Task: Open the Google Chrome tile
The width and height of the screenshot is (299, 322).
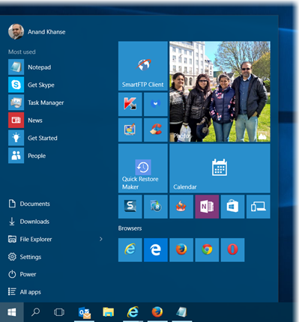Action: 207,250
